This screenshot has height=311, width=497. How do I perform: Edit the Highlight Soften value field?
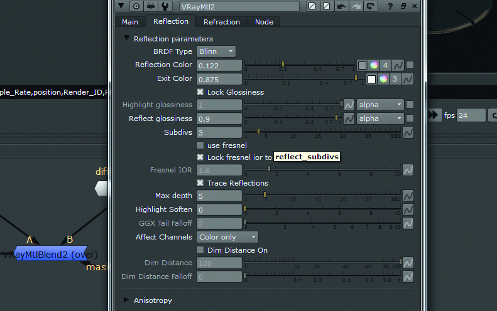219,209
